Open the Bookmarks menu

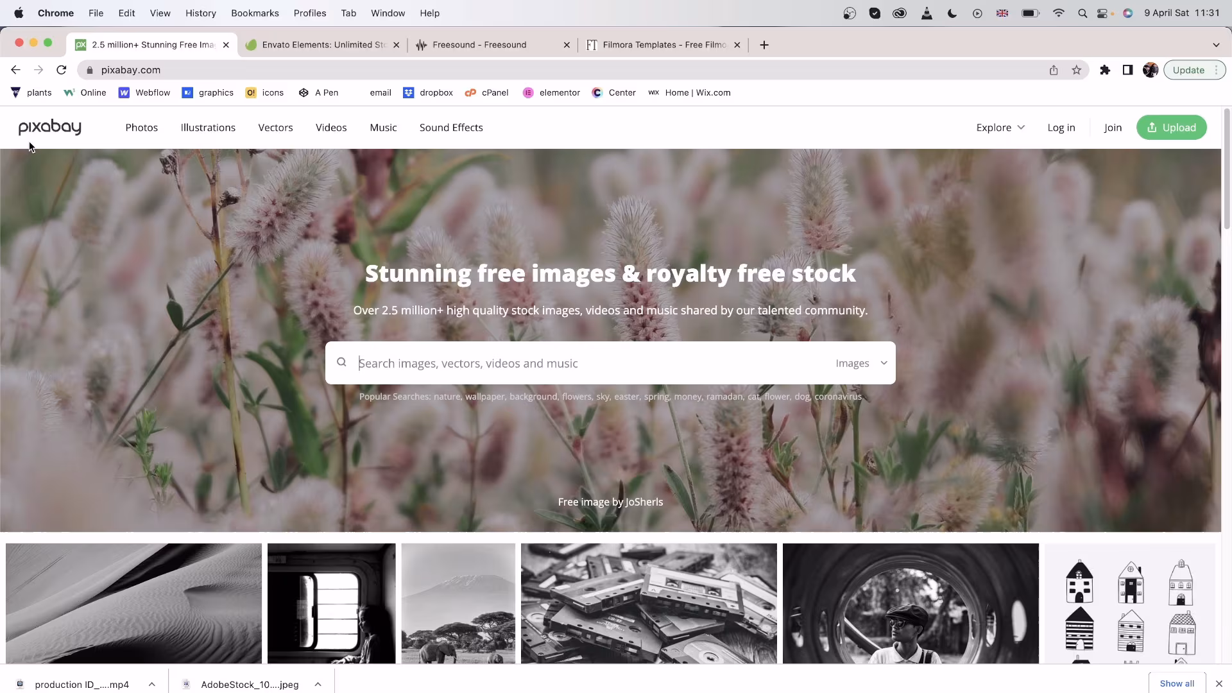(255, 13)
